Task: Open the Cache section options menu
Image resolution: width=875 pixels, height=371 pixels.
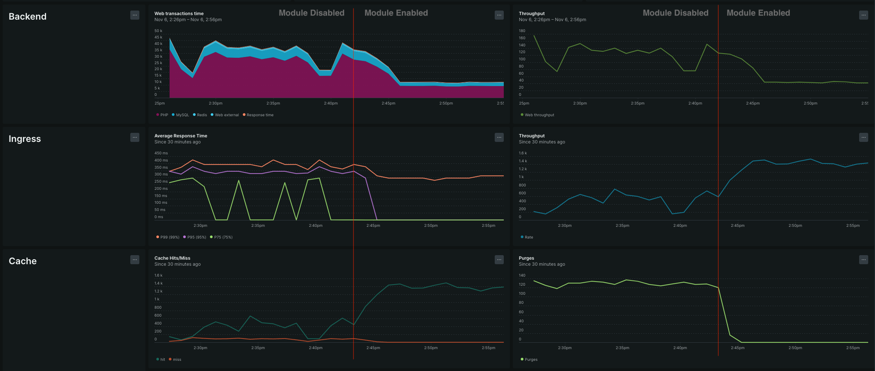Action: [135, 260]
